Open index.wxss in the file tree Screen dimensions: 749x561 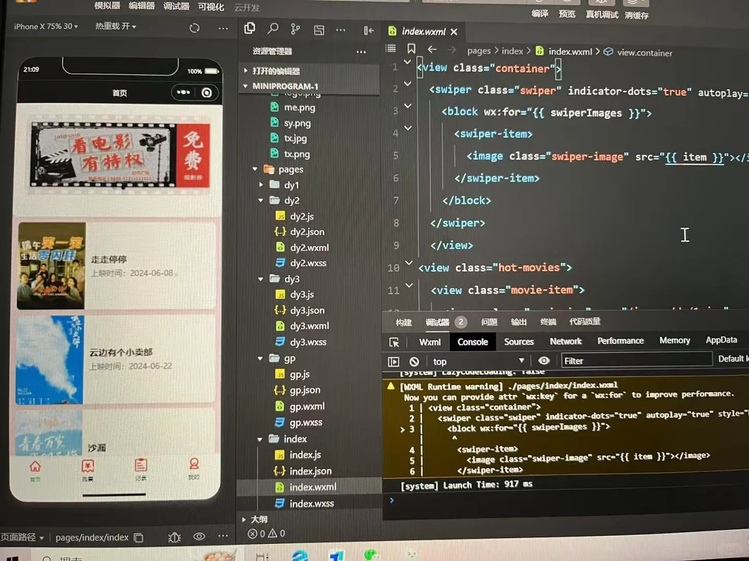pos(311,504)
